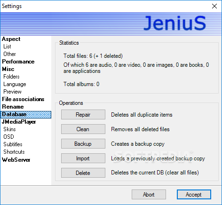The image size is (222, 205).
Task: Click 'Creates a backup copy' description
Action: (x=138, y=144)
